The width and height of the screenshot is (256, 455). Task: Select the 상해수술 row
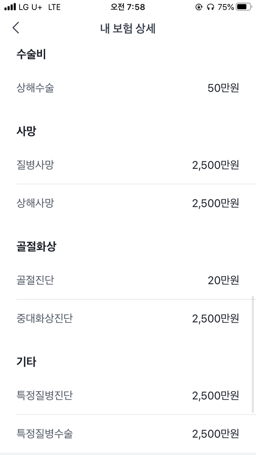pos(128,87)
